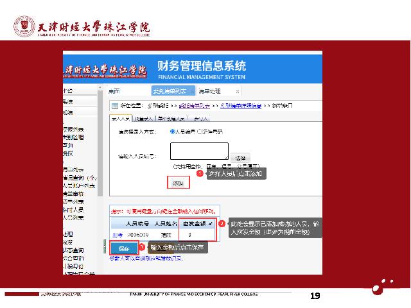
Task: Open the highlighted 发放清单列表 tab
Action: (x=173, y=91)
